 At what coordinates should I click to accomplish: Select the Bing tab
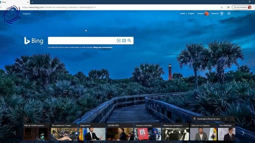[15, 2]
